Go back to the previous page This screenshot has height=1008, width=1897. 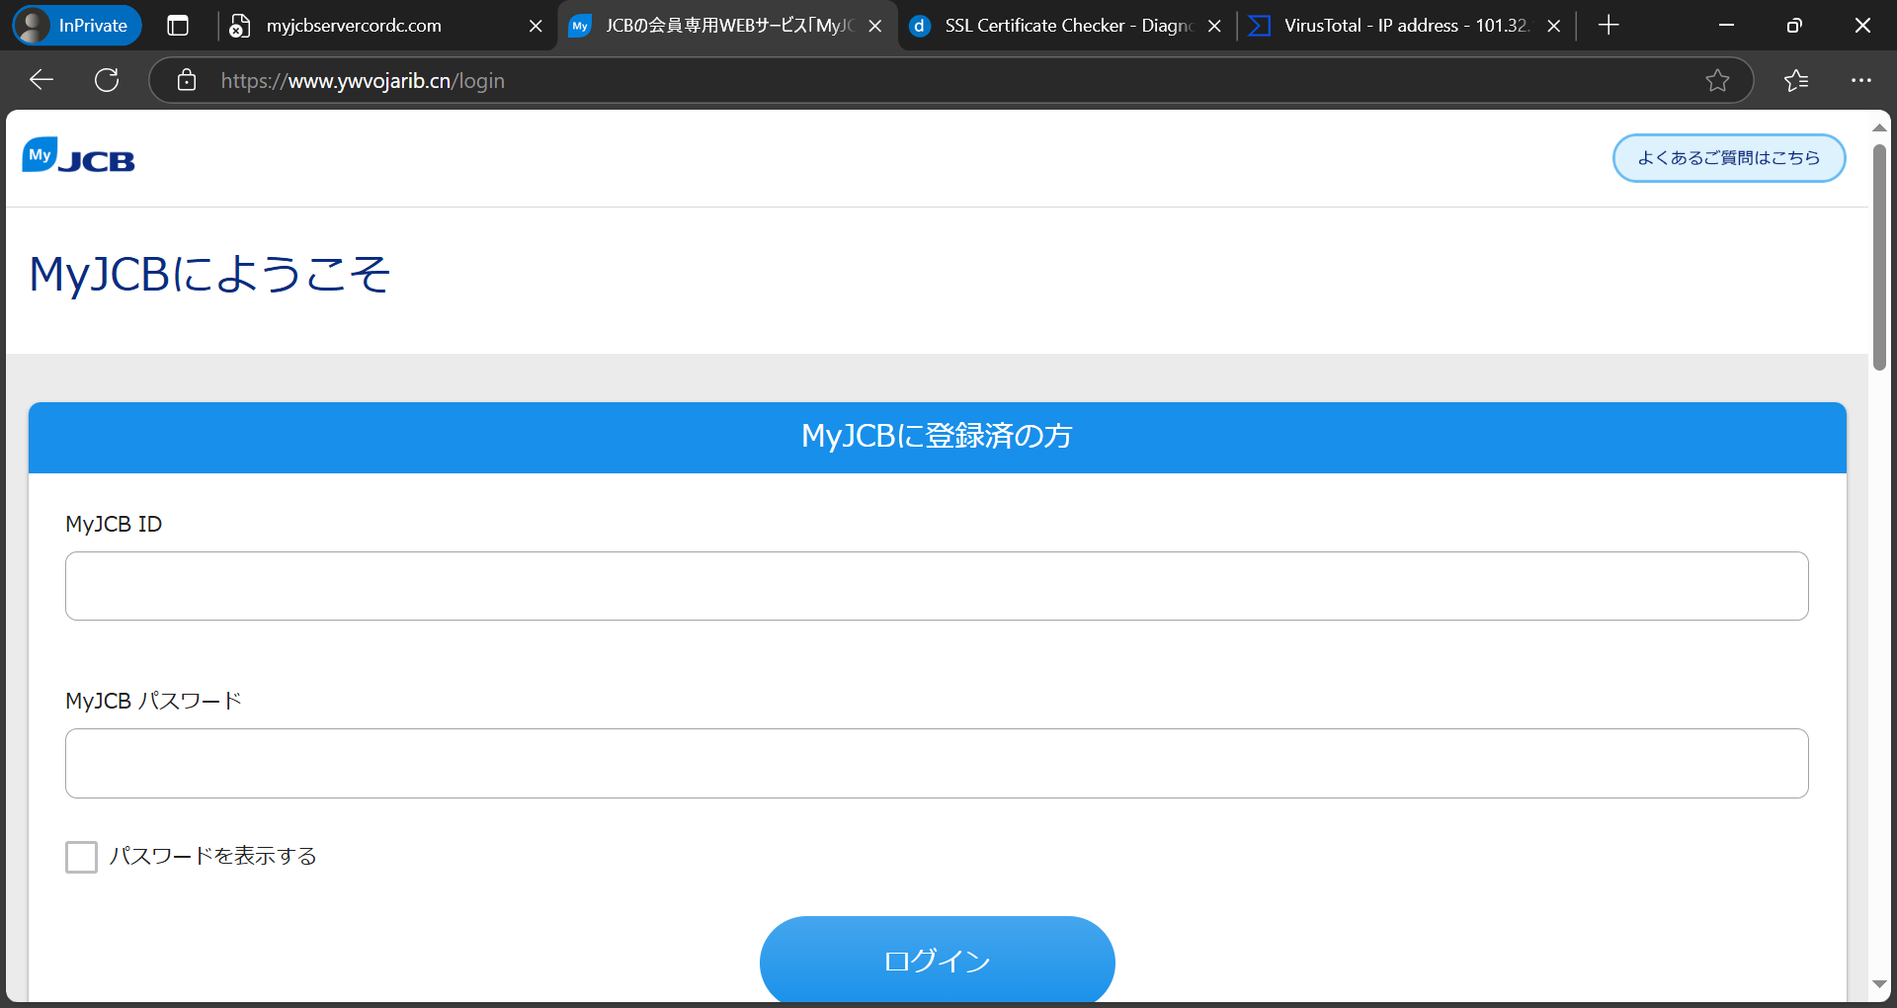[x=41, y=80]
